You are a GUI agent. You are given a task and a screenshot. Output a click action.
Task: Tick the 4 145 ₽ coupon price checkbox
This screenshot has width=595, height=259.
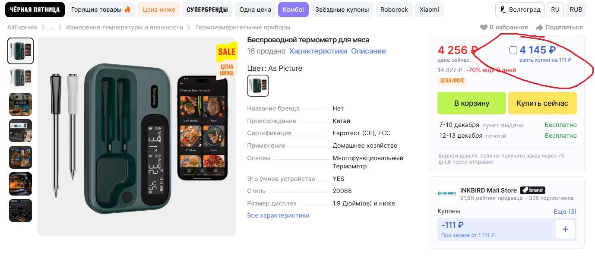coord(513,50)
